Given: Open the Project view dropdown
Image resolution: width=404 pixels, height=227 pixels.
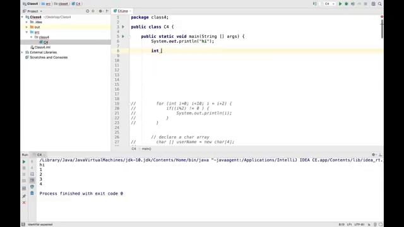Looking at the screenshot, I should click(32, 11).
